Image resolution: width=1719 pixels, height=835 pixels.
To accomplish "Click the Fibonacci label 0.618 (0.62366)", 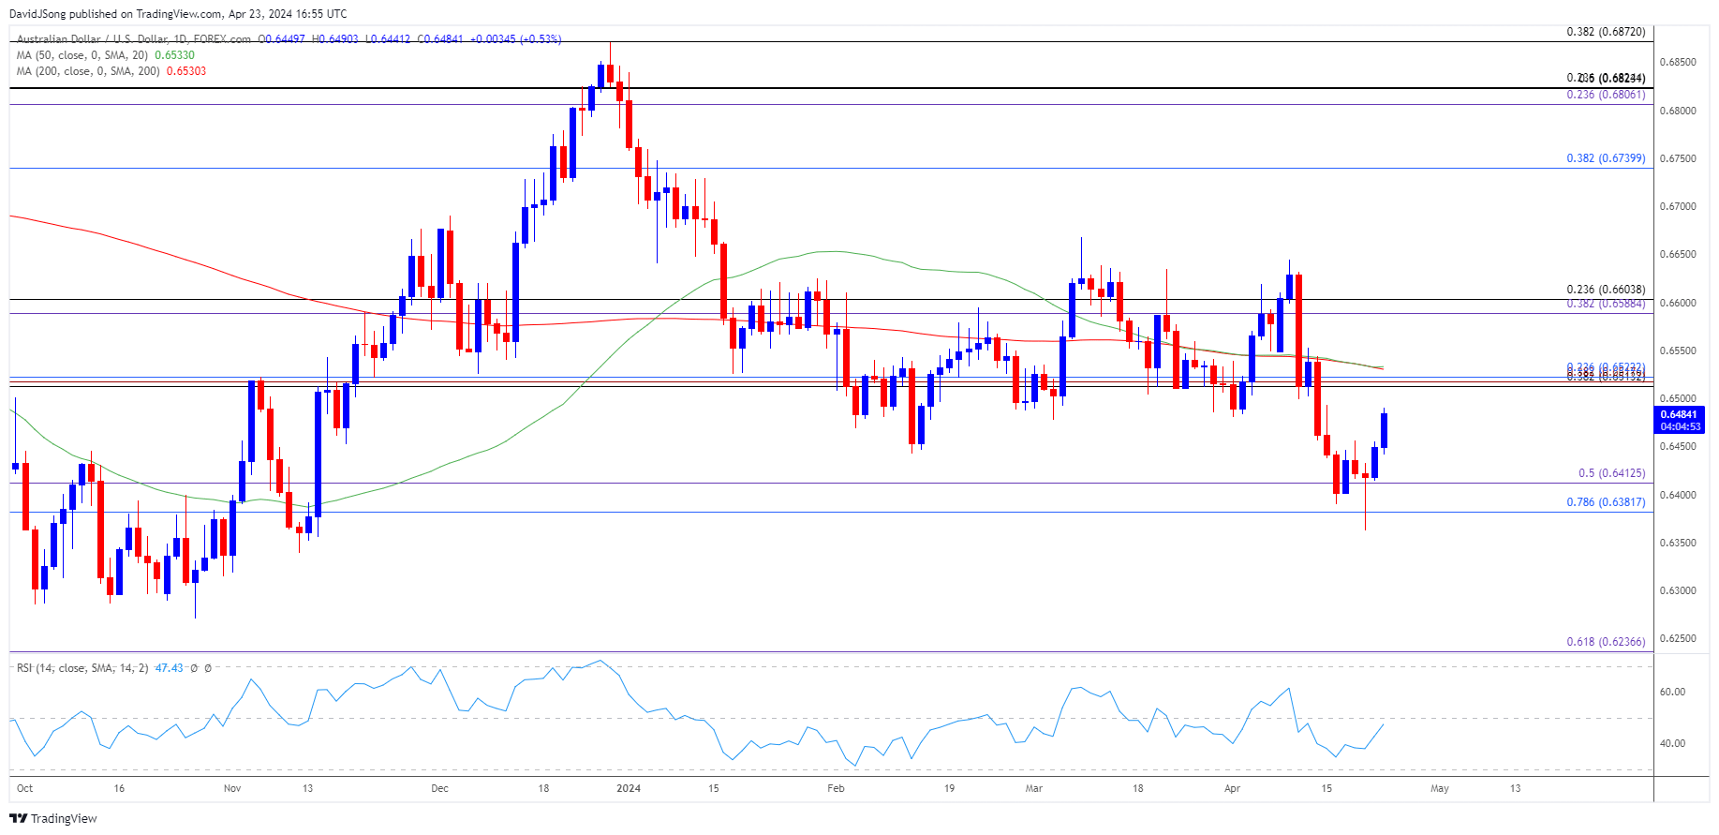I will pos(1606,642).
